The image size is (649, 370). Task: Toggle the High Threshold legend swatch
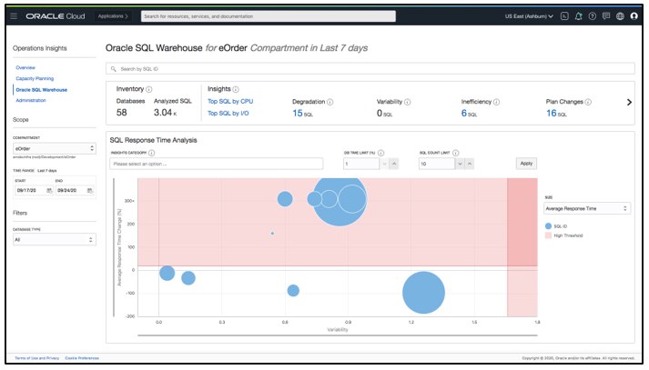pos(548,235)
